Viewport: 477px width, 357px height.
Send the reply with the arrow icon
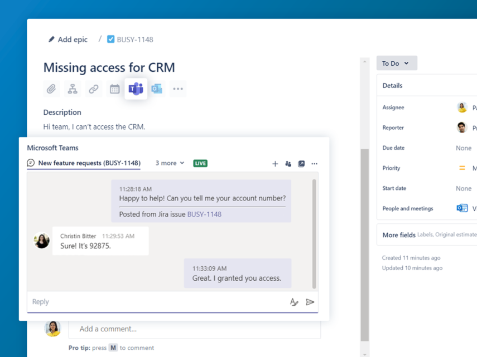[x=310, y=302]
